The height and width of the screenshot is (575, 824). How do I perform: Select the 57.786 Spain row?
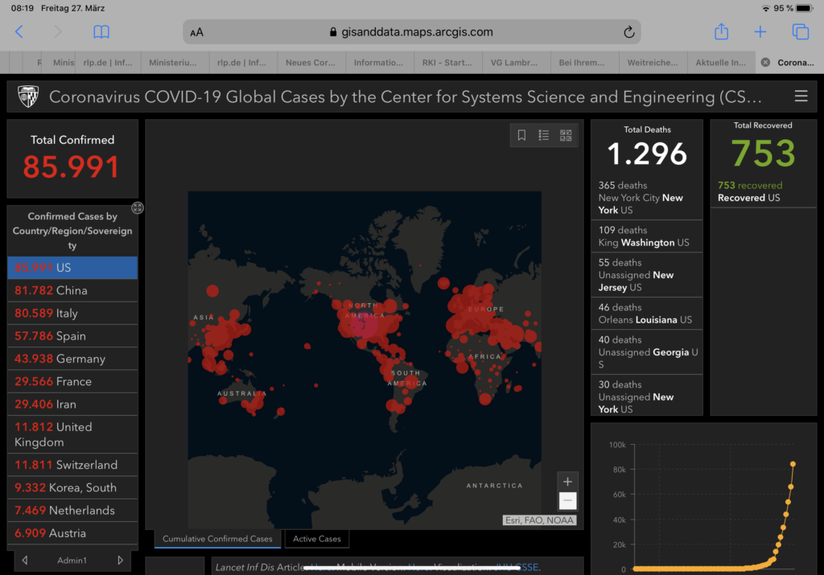tap(72, 336)
